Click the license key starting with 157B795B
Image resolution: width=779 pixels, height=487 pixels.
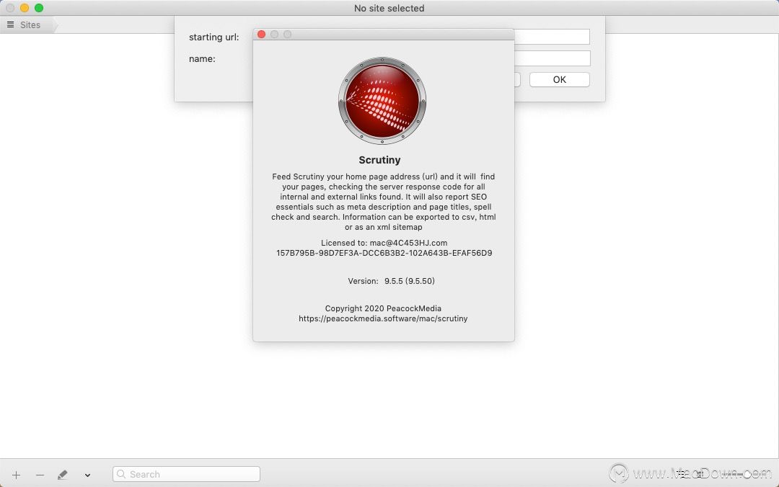[x=384, y=253]
